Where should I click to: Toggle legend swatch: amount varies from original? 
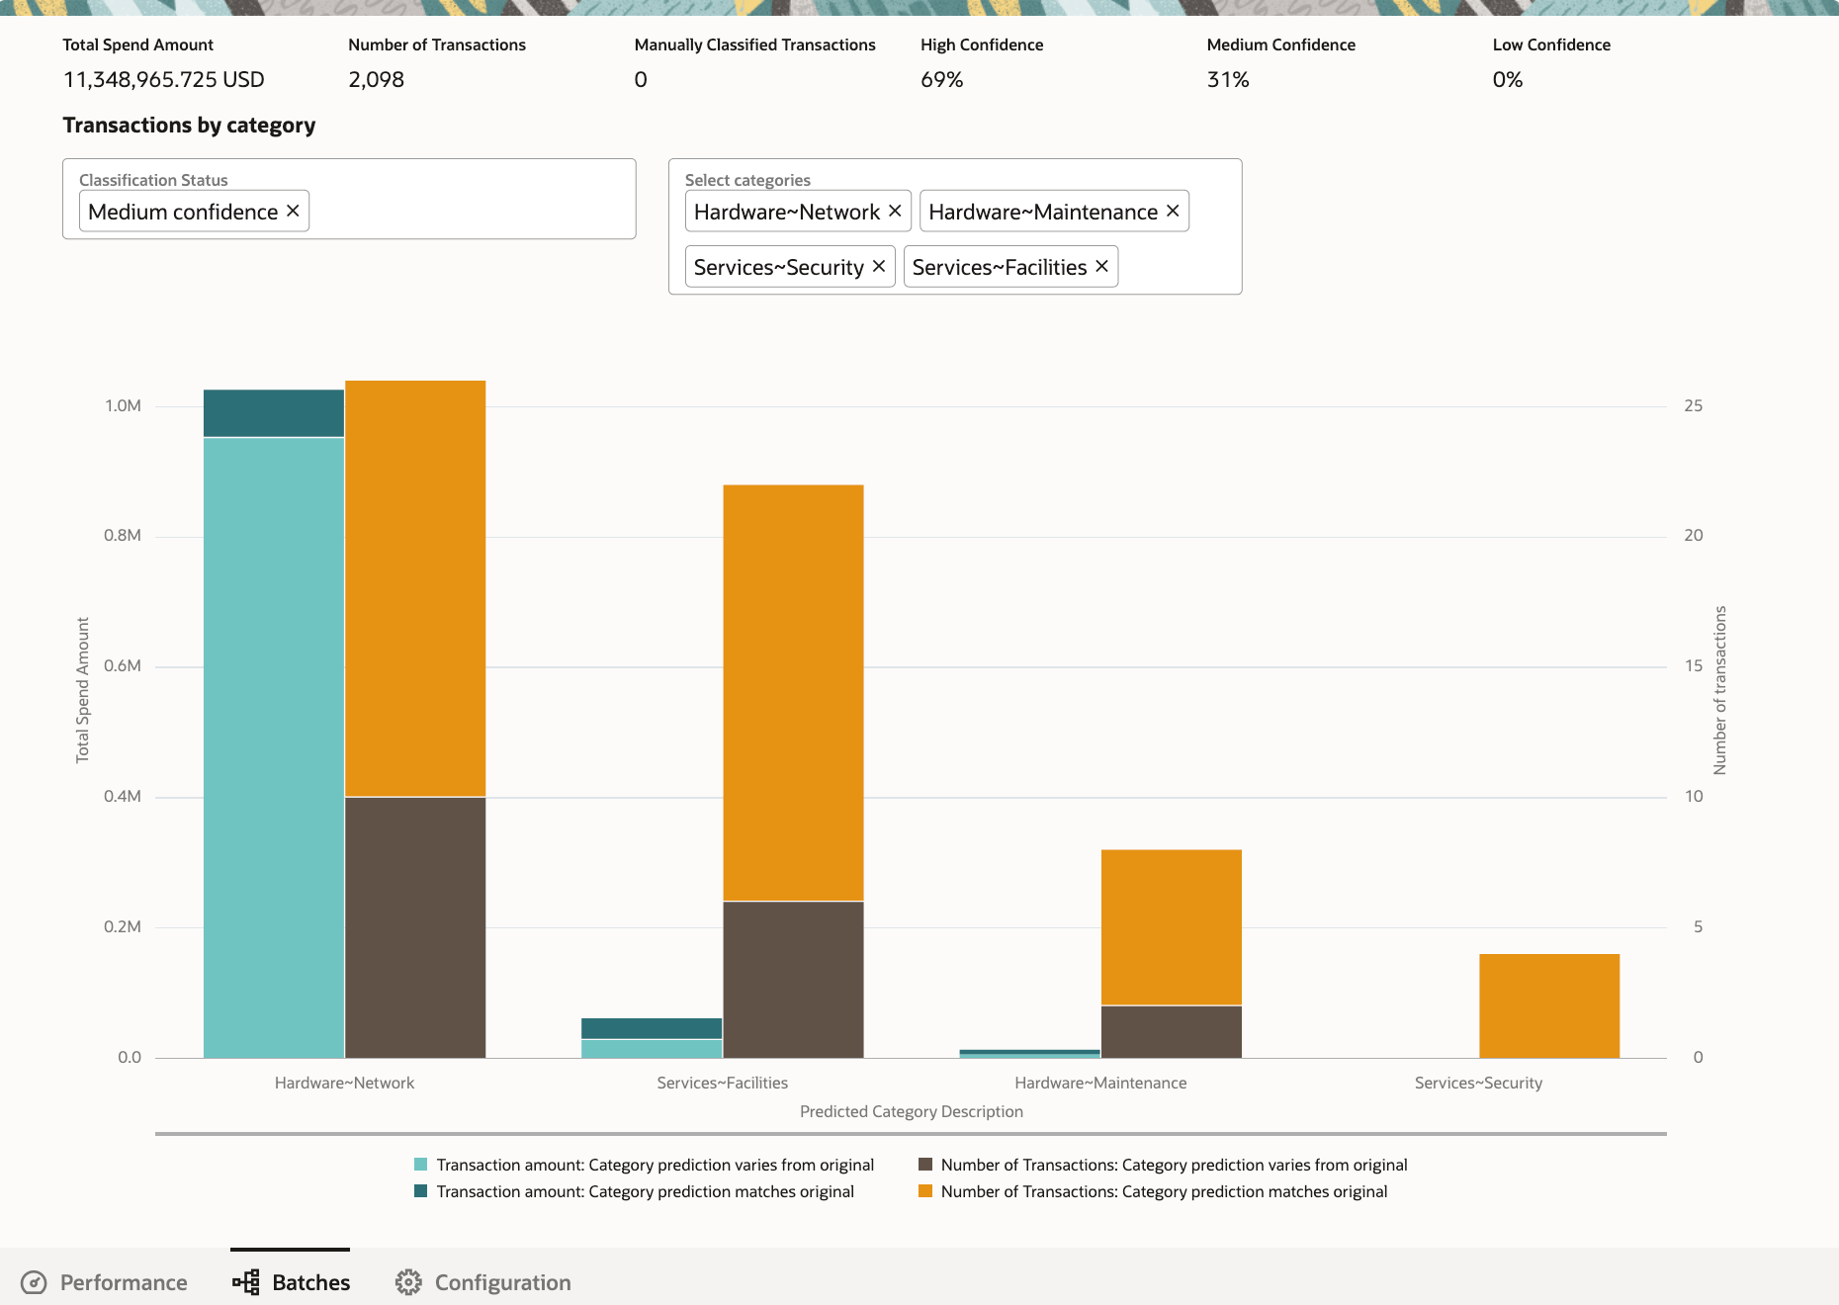pyautogui.click(x=421, y=1165)
